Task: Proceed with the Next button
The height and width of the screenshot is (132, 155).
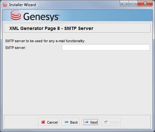Action: click(91, 122)
